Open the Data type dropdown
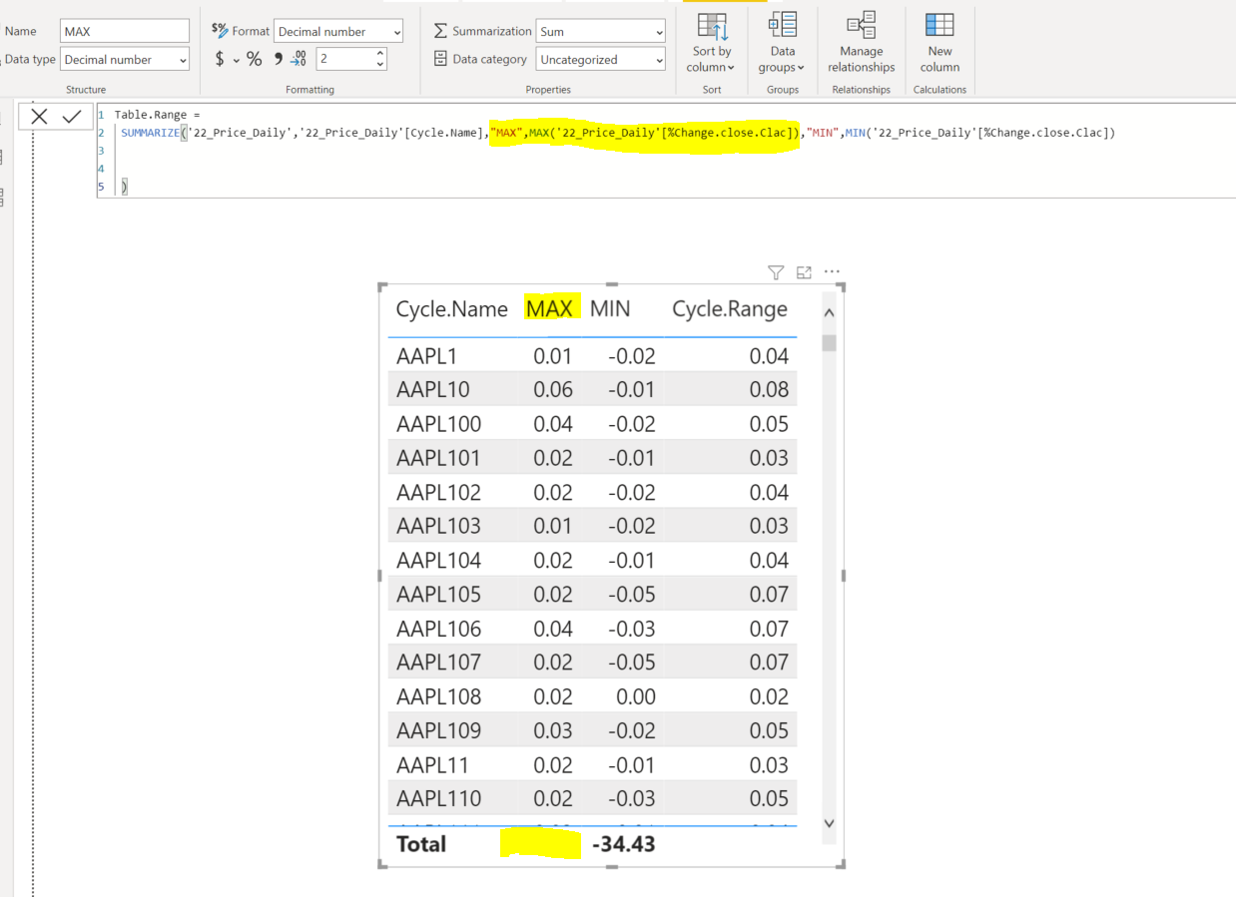Screen dimensions: 1236x897 pos(125,60)
